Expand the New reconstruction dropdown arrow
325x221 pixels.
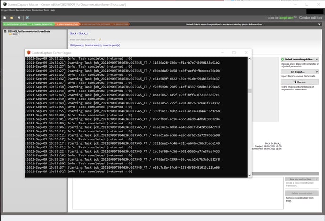click(x=317, y=179)
